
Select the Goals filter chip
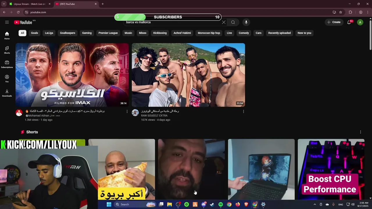tap(35, 33)
